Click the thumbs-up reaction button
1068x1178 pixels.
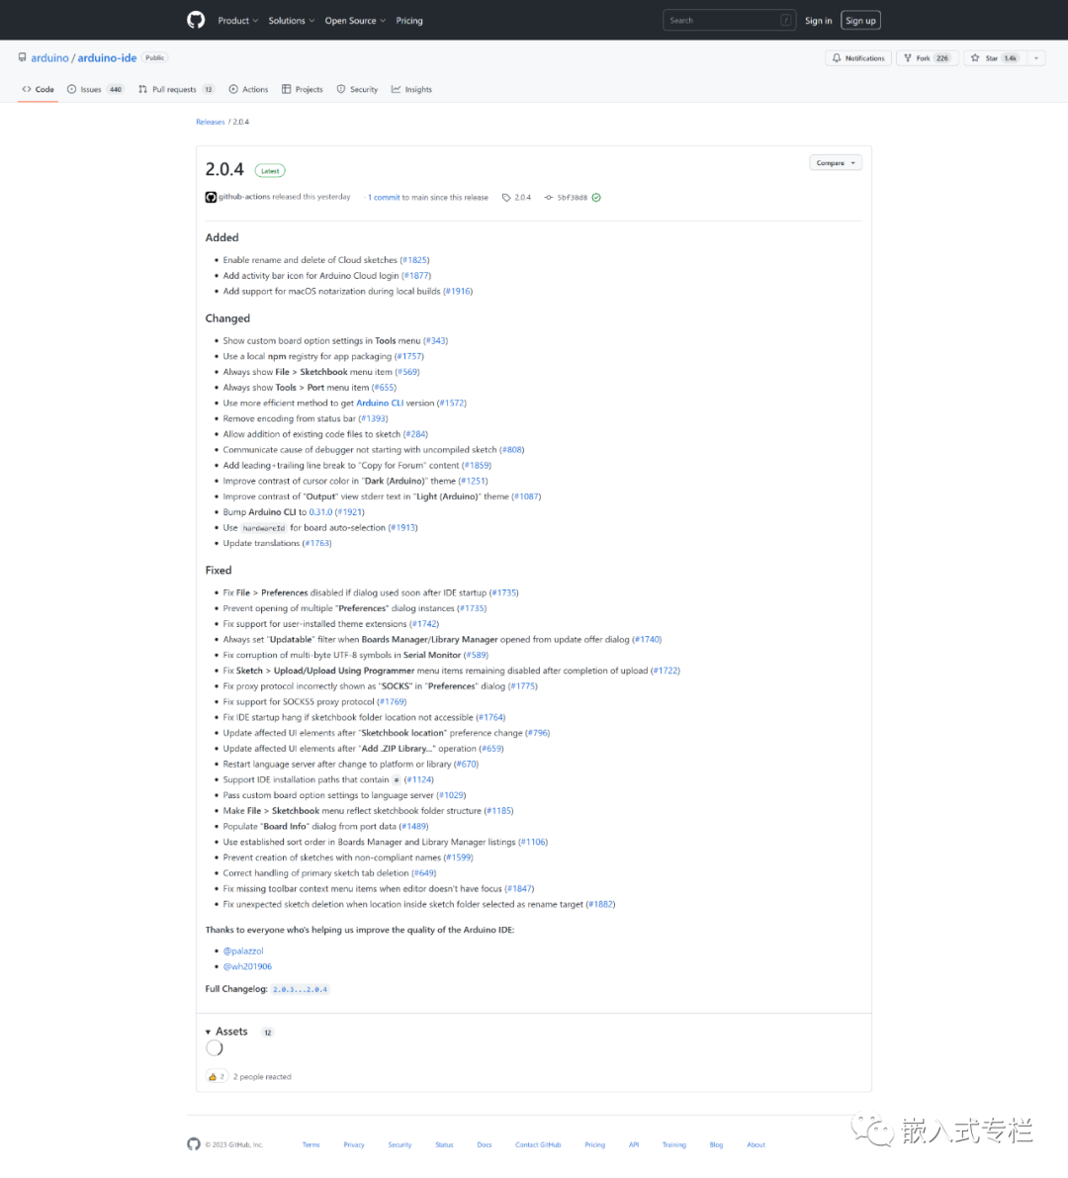click(x=217, y=1076)
